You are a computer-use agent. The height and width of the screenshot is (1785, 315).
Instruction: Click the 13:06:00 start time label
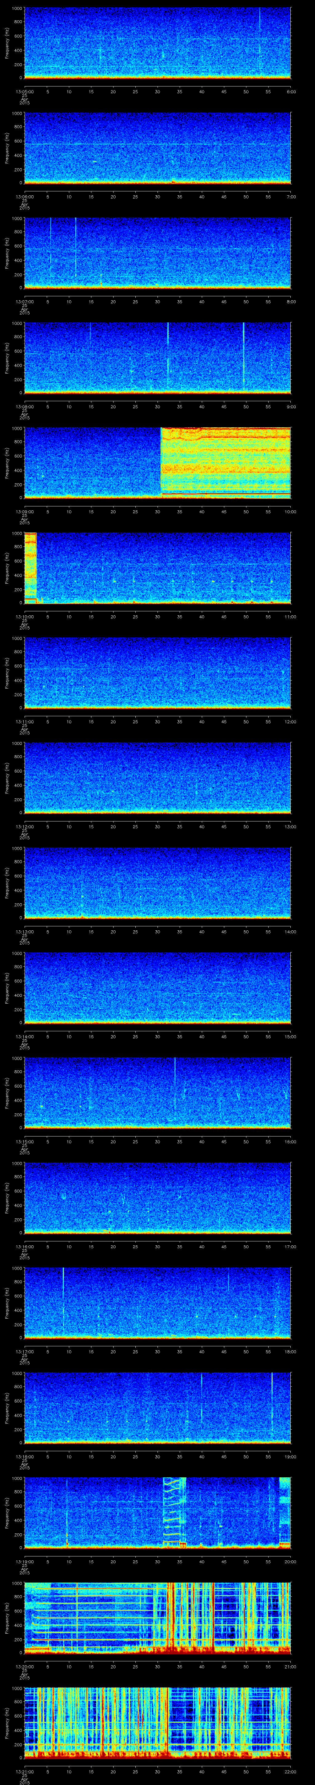[x=24, y=197]
